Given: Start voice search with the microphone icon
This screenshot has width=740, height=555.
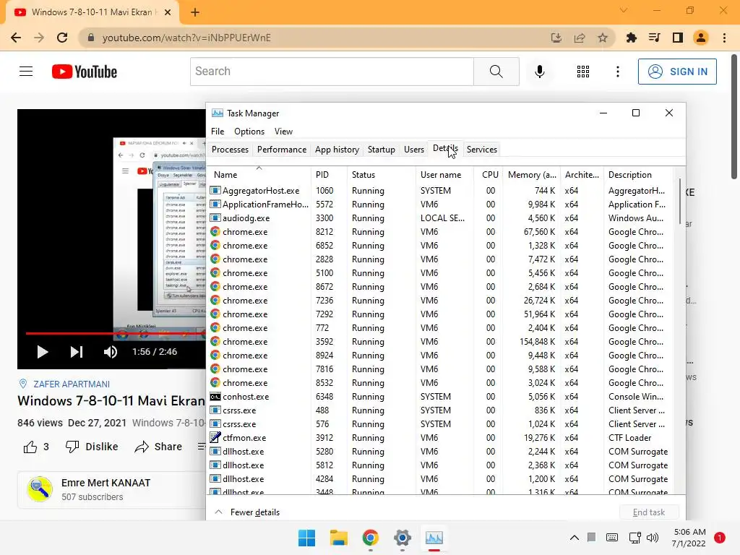Looking at the screenshot, I should point(539,72).
